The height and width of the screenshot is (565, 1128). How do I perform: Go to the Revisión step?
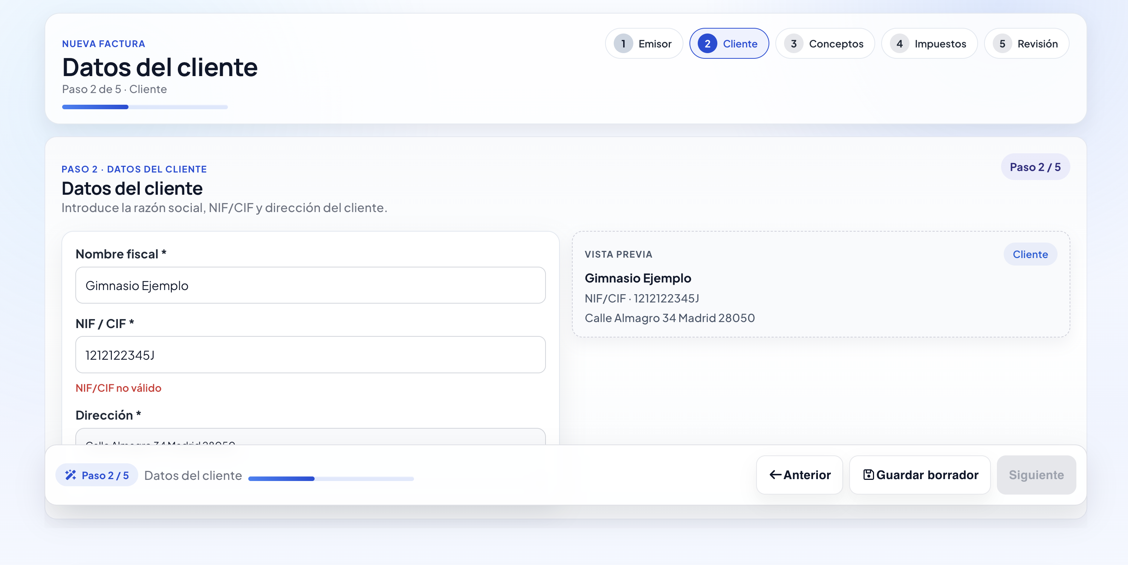(1026, 43)
